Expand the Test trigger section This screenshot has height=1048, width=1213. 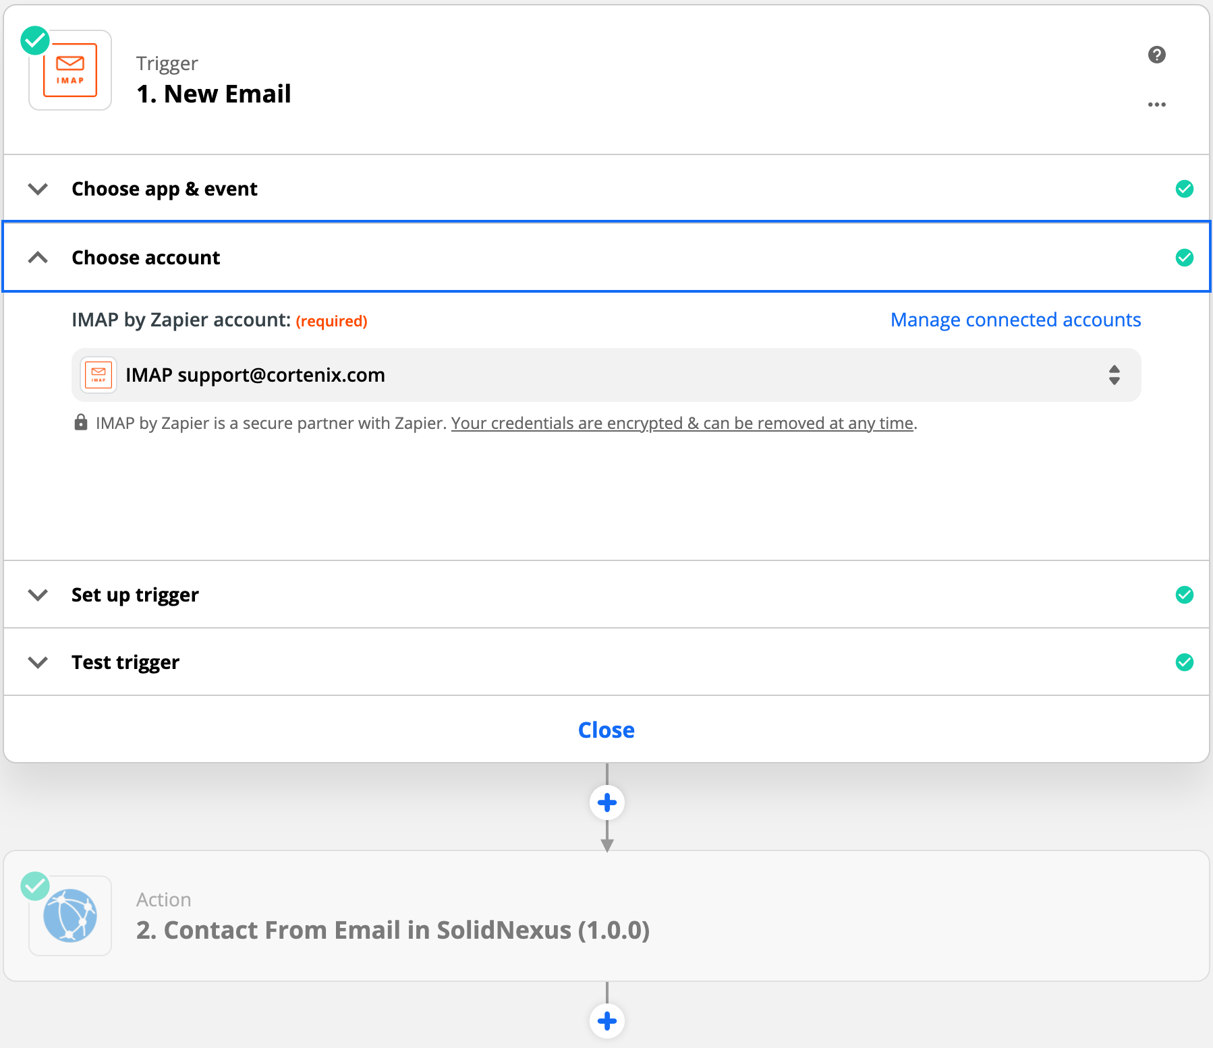(38, 662)
